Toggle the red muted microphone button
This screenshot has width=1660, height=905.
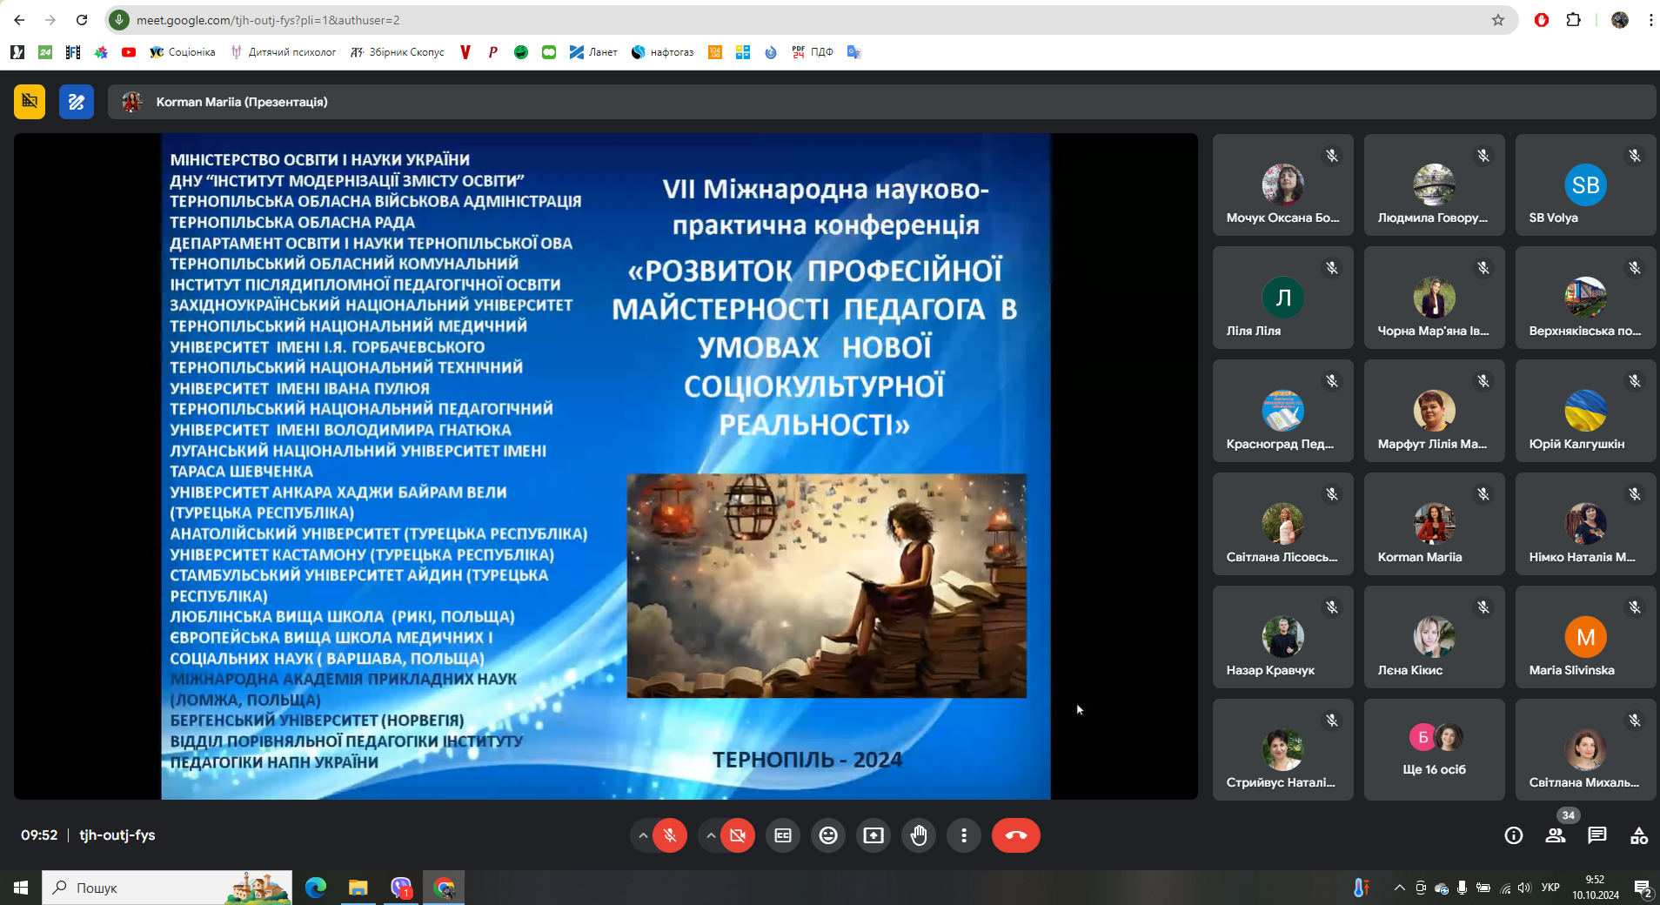(670, 835)
